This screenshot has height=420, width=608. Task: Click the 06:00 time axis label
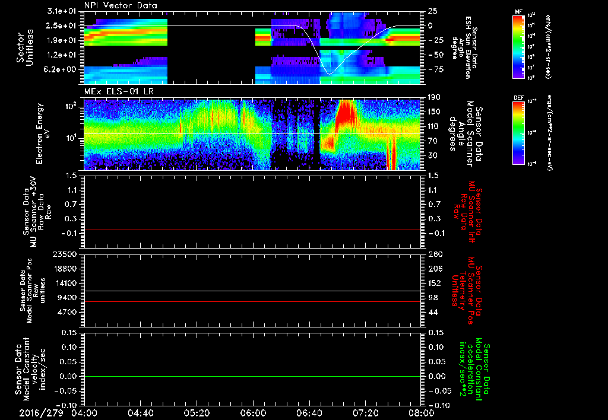[253, 413]
